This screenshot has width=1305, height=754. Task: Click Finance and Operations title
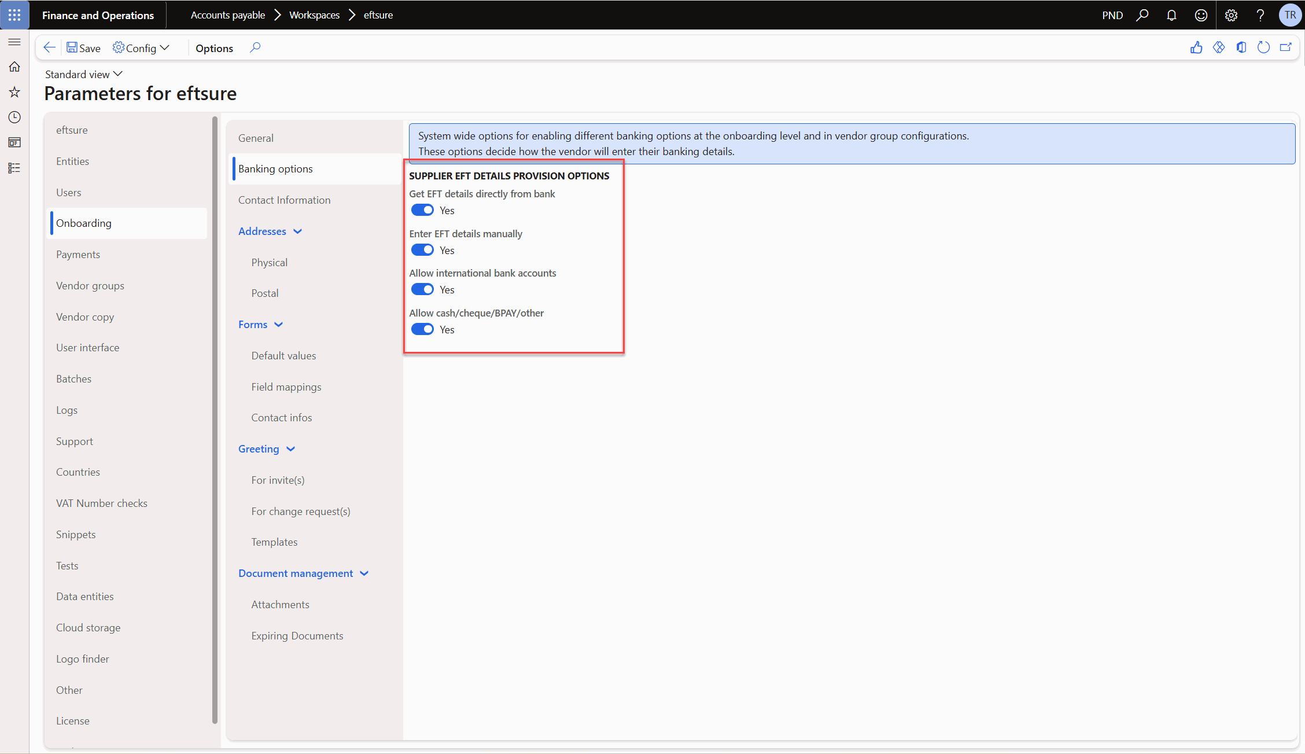98,15
